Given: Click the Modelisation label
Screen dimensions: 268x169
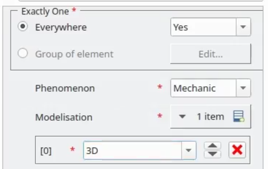Looking at the screenshot, I should 64,117.
